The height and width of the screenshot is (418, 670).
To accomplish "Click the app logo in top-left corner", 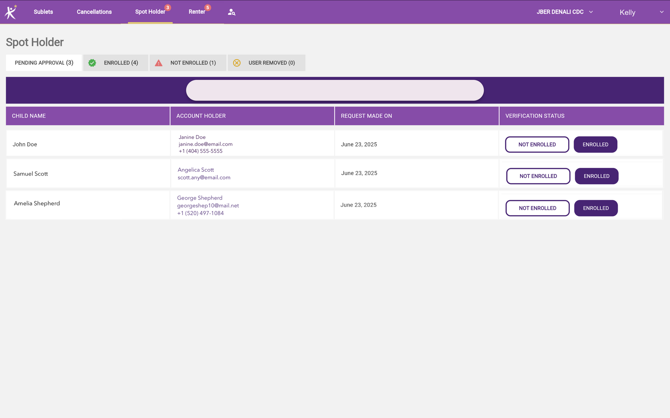I will coord(10,12).
